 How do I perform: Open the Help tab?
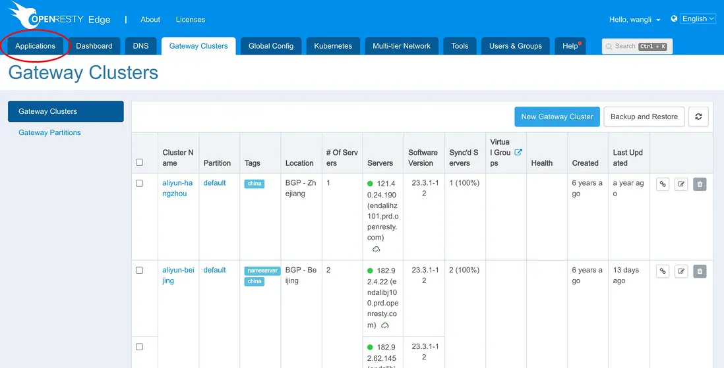pyautogui.click(x=570, y=46)
